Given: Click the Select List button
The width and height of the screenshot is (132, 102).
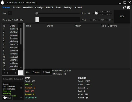Looking at the screenshot, I should point(18,79).
